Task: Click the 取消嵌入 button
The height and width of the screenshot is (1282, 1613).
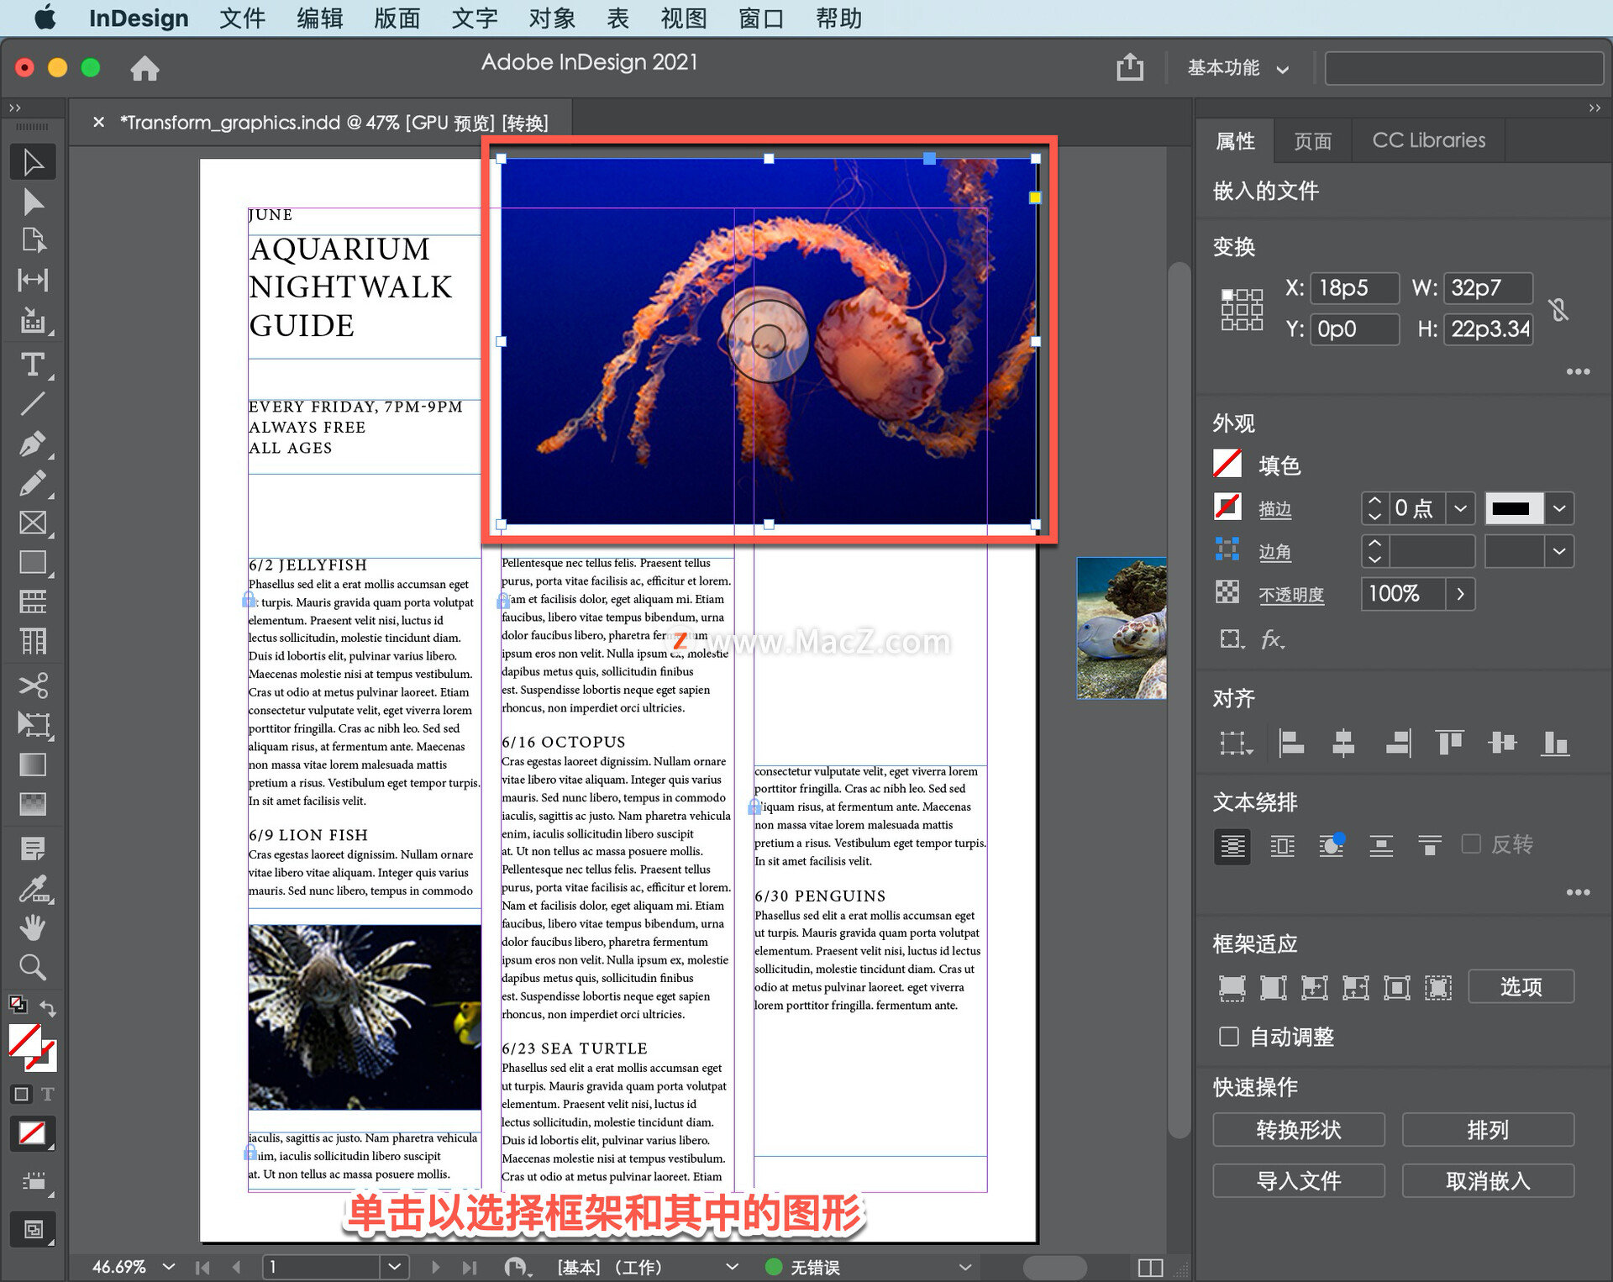Action: click(1488, 1180)
